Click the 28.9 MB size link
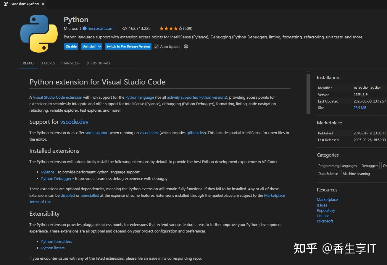This screenshot has height=265, width=387. (x=360, y=108)
